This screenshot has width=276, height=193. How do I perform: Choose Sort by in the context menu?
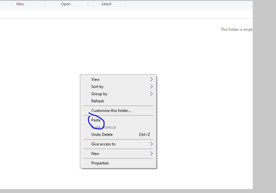point(97,87)
